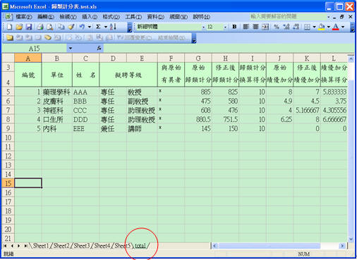
Task: Create a new blank workbook
Action: coord(9,27)
